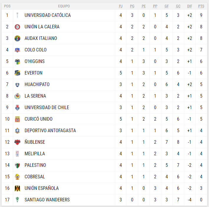Sort the table by PTS column
Screen dimensions: 209x207
[x=201, y=6]
